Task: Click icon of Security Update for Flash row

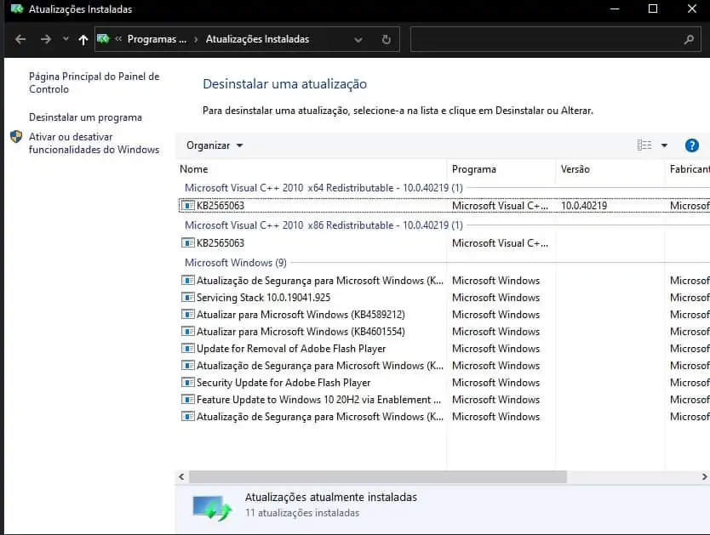Action: click(x=188, y=383)
